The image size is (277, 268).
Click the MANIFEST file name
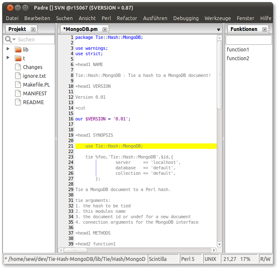35,94
